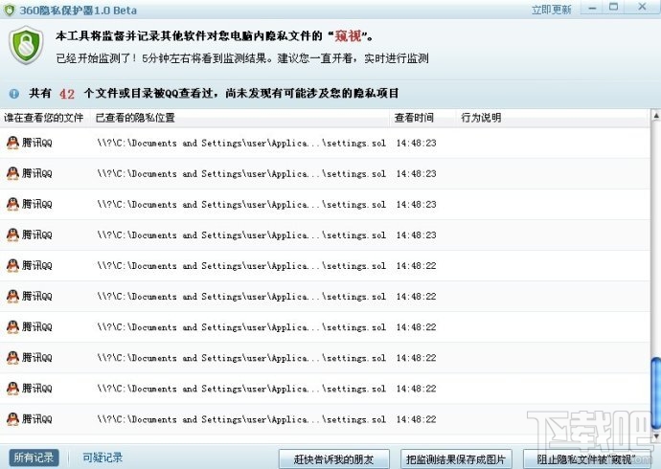The height and width of the screenshot is (469, 661).
Task: Click the 已查看的隐私位置 column header
Action: (x=240, y=118)
